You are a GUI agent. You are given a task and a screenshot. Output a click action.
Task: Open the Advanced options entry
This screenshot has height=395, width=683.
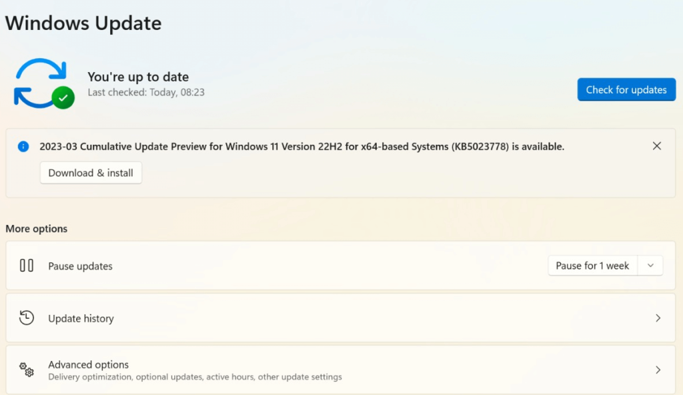click(89, 365)
